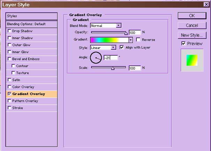Toggle the Reverse gradient checkbox
Viewport: 211px width, 151px height.
coord(138,40)
